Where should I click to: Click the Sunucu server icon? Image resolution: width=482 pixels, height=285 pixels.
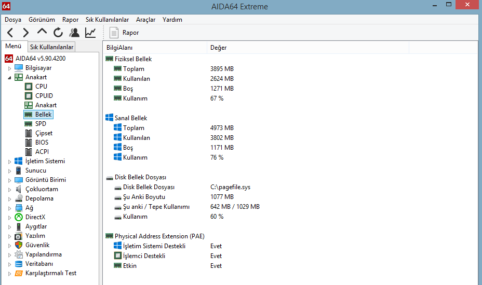(19, 170)
